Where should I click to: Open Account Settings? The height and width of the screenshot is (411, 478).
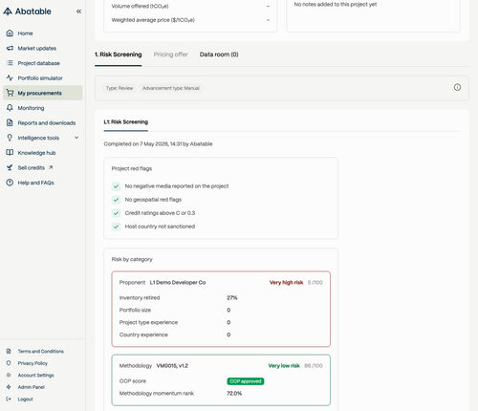click(x=35, y=375)
